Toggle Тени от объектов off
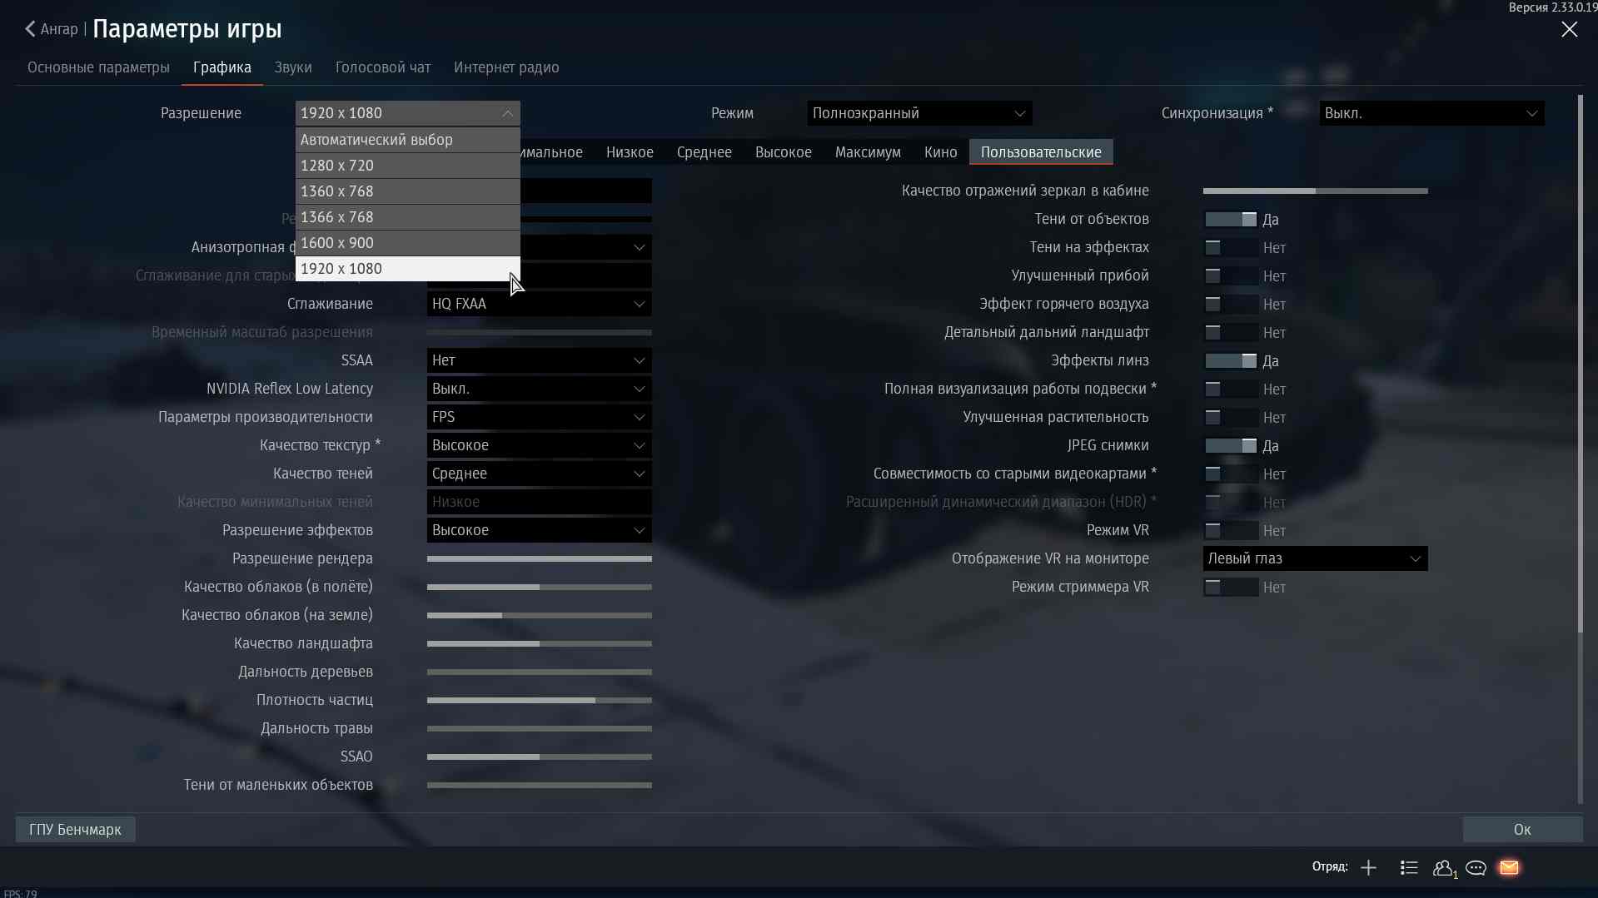1598x898 pixels. point(1231,220)
